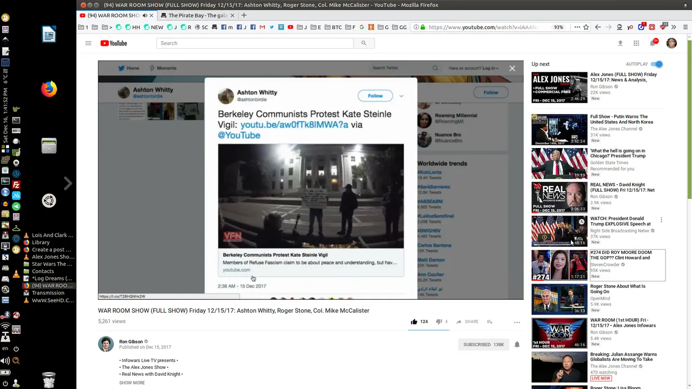Open Firefox page actions three-dot menu
This screenshot has height=389, width=692.
point(577,27)
